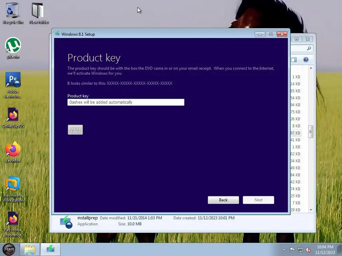
Task: Close the Windows 8.1 Setup window
Action: click(282, 34)
